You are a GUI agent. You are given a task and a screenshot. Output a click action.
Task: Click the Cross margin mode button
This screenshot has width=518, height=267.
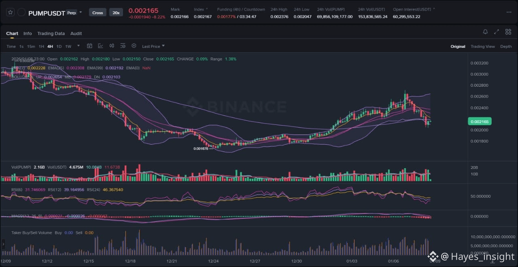pos(98,13)
